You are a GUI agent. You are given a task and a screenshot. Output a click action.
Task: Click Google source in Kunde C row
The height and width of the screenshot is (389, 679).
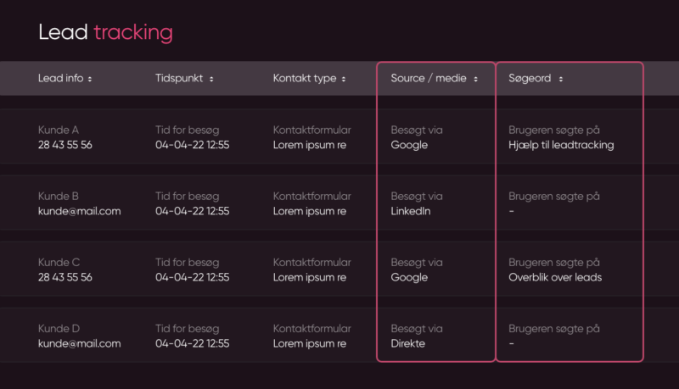point(409,277)
